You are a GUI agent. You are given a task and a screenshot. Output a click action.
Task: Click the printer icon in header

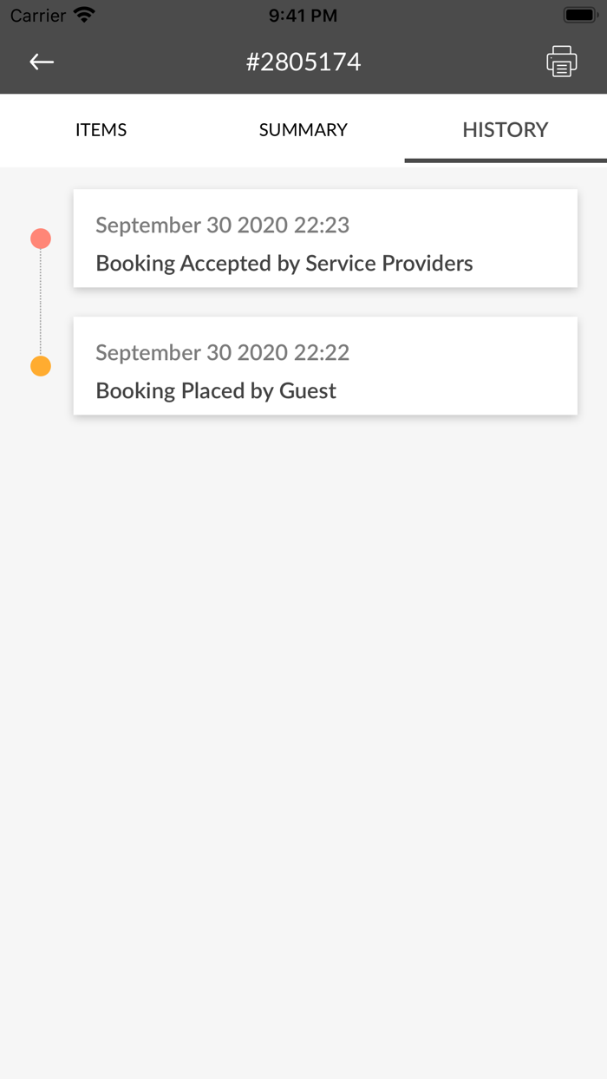tap(561, 62)
